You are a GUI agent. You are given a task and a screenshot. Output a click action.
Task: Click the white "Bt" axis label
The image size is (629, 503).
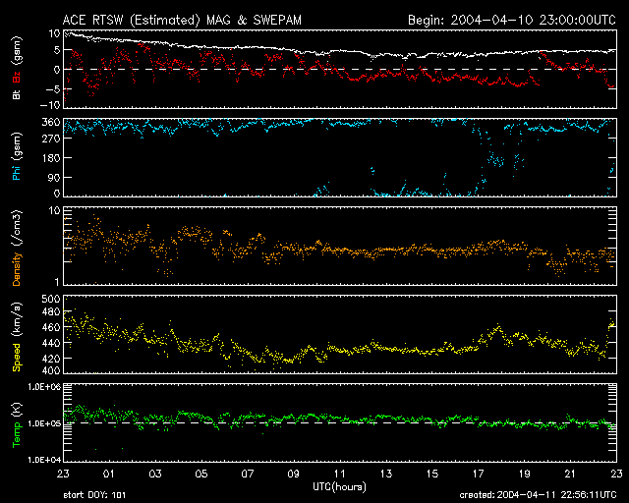tap(17, 94)
